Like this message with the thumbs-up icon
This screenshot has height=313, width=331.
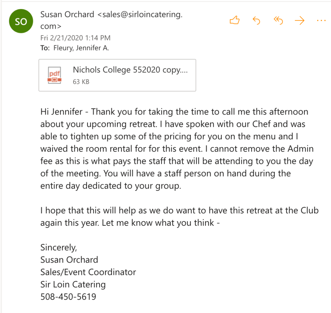click(x=235, y=21)
